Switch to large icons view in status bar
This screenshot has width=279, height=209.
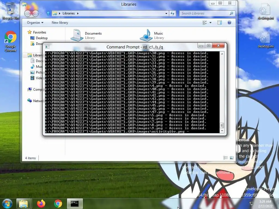click(x=232, y=158)
